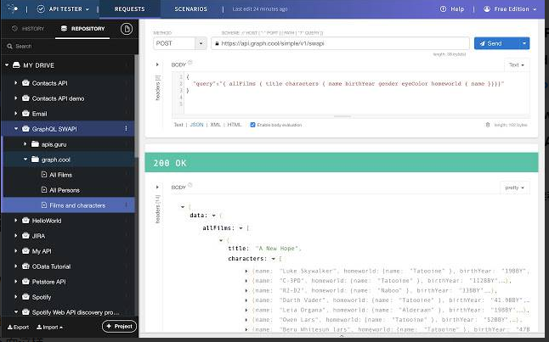The image size is (549, 342).
Task: Click the Export button
Action: click(x=18, y=328)
